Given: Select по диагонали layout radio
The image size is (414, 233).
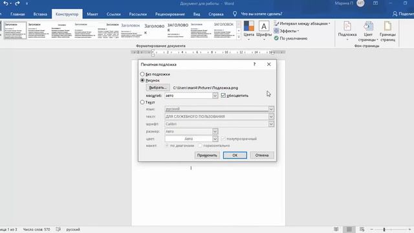Looking at the screenshot, I should pos(167,146).
